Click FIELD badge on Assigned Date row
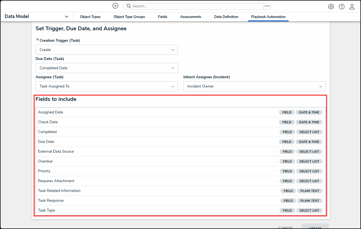The height and width of the screenshot is (229, 361). coord(287,112)
